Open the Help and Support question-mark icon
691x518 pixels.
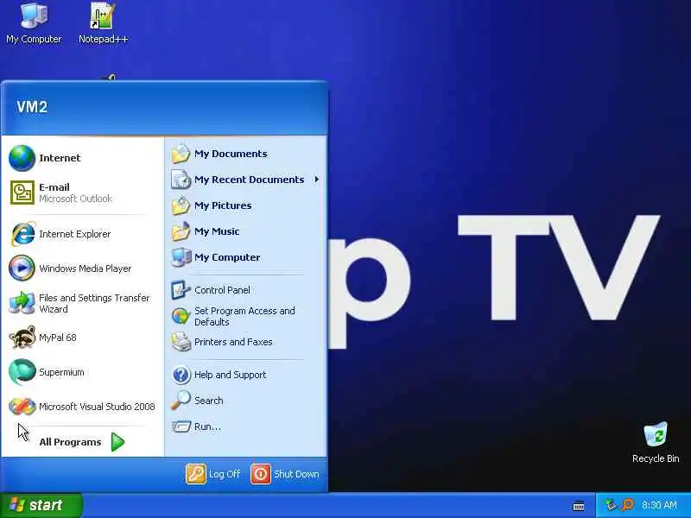pos(181,375)
